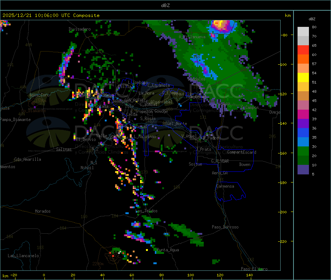Viewport: 331px width, 280px height.
Task: Click the magenta 39-42 dBZ legend swatch
Action: pyautogui.click(x=303, y=114)
